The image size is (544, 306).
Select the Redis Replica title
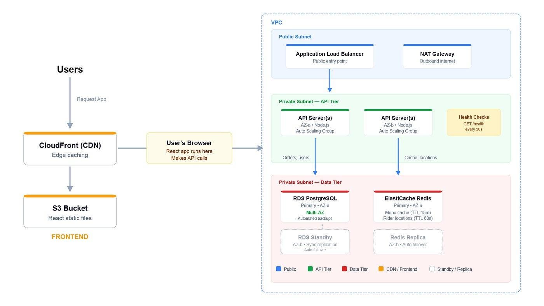pos(408,237)
